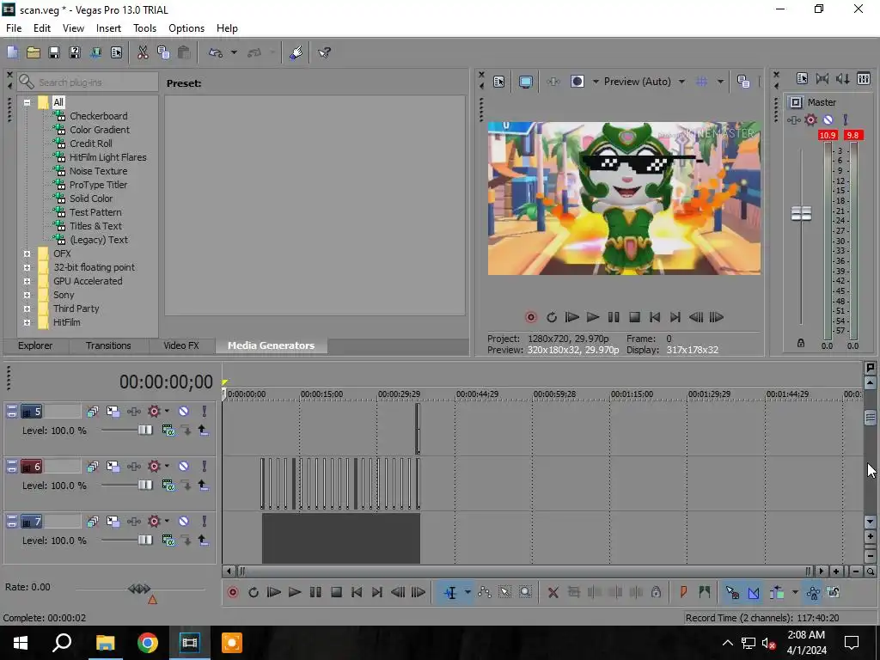Expand the GPU Accelerated folder
Image resolution: width=880 pixels, height=660 pixels.
click(27, 281)
